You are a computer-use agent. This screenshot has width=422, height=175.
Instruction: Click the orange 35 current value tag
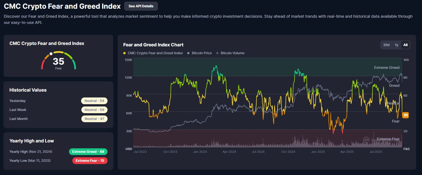click(405, 115)
